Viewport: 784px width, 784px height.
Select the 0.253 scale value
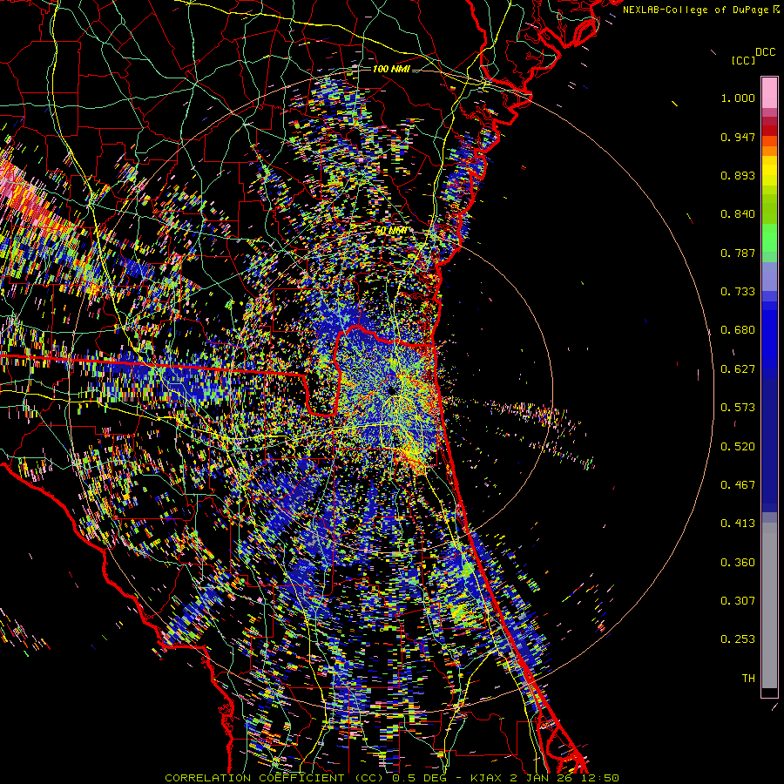tap(738, 639)
